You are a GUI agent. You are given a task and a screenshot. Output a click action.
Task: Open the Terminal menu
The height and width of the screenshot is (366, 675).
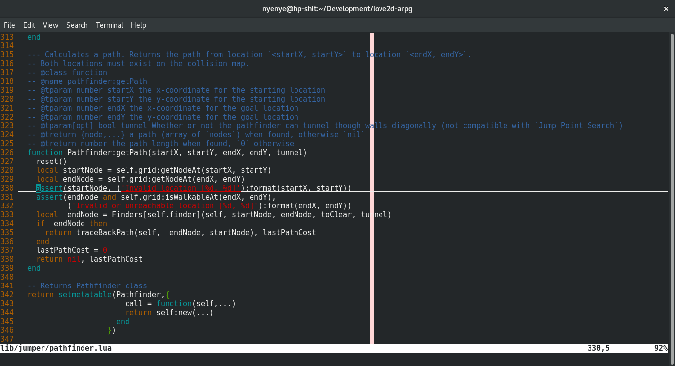(x=110, y=25)
